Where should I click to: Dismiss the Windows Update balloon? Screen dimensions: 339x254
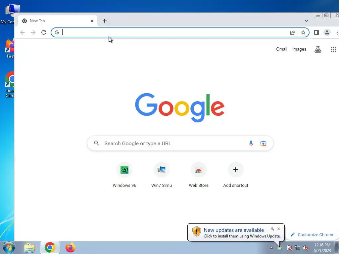click(x=278, y=229)
